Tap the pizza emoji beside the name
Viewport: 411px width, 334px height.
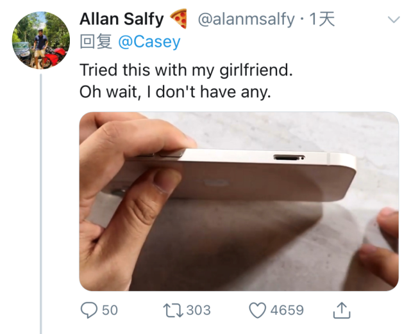pos(179,19)
